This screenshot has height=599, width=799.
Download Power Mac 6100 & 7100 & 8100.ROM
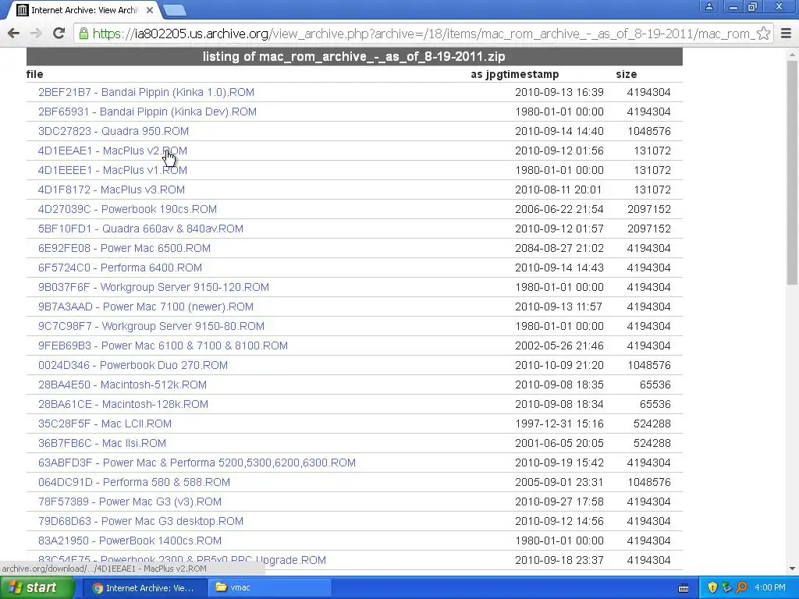point(163,346)
